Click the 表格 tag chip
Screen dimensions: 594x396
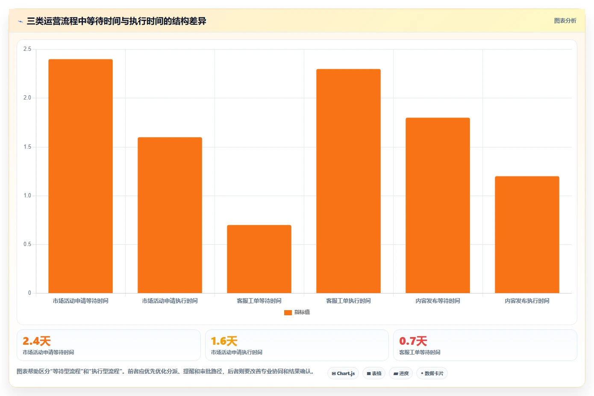pos(374,373)
